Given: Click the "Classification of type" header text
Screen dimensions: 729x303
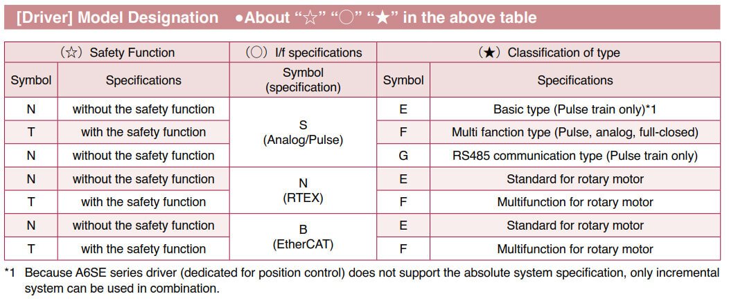Looking at the screenshot, I should (563, 53).
